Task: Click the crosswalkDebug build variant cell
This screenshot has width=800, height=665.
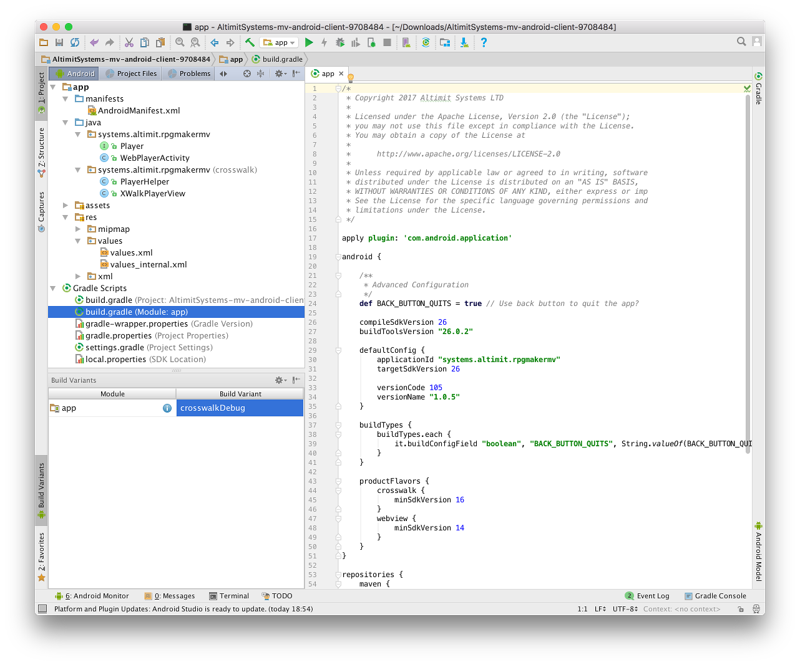Action: 240,408
